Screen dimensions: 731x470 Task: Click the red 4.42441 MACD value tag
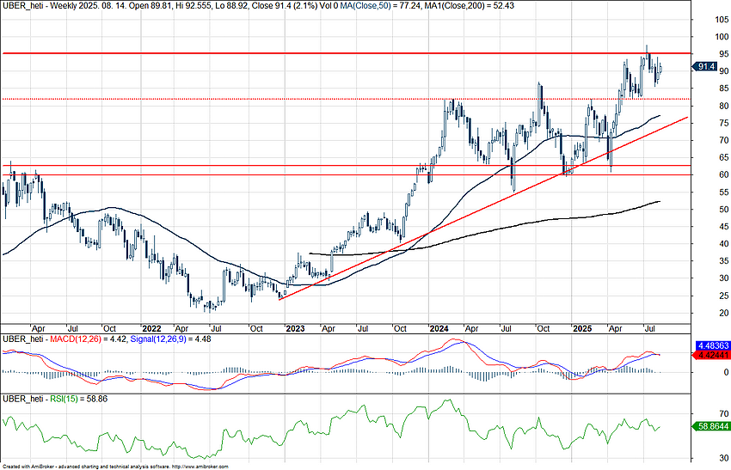[712, 356]
